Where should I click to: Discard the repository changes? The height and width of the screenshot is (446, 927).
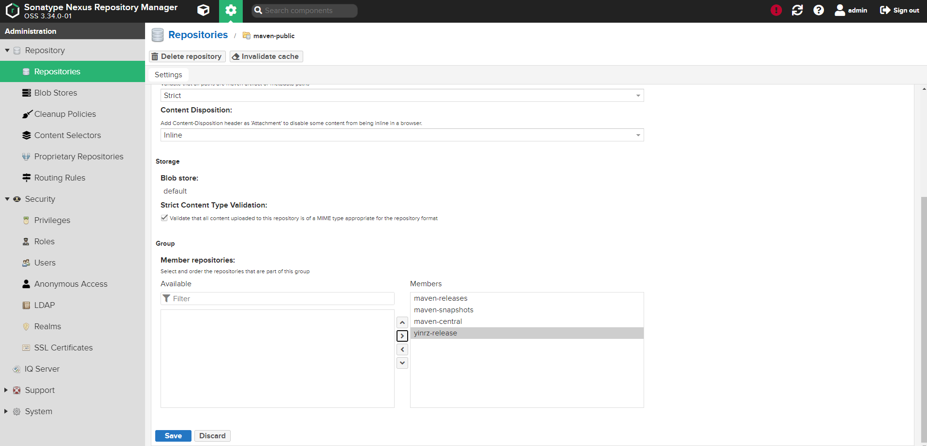pyautogui.click(x=212, y=436)
